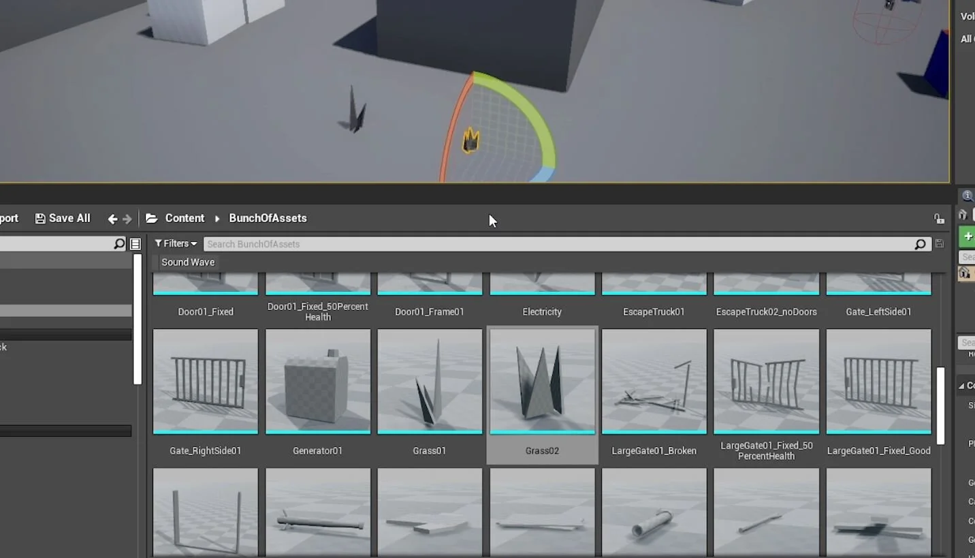Click the folder icon before the Content breadcrumb

tap(151, 218)
